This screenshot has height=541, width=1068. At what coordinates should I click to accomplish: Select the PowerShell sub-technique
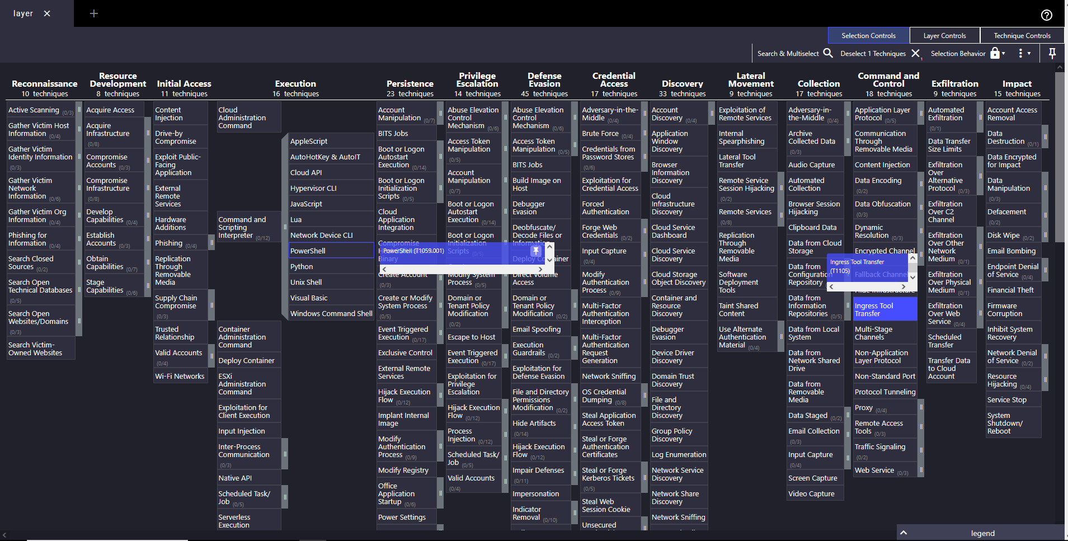point(331,250)
